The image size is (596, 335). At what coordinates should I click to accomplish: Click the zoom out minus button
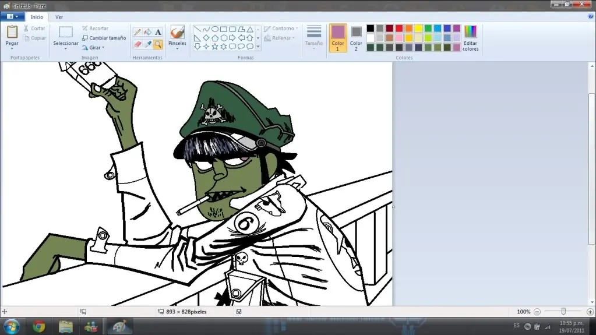tap(537, 312)
